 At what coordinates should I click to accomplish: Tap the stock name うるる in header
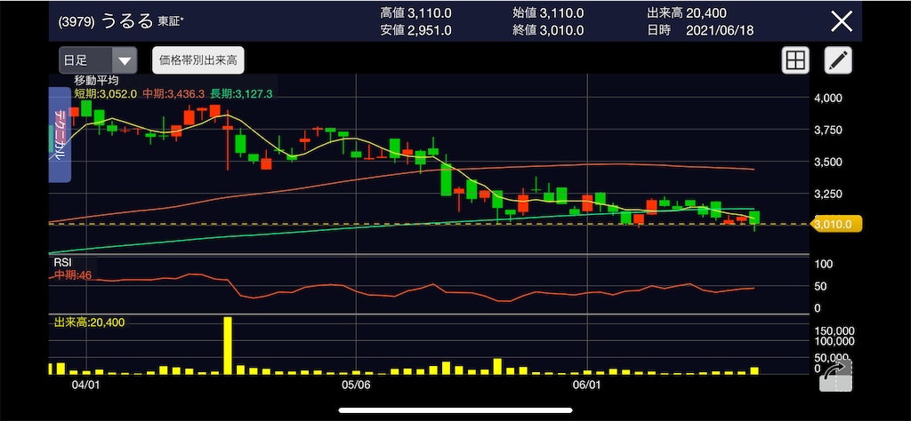point(127,21)
